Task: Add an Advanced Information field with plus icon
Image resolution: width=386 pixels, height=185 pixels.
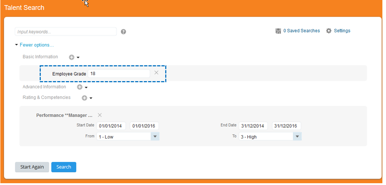Action: pos(79,87)
